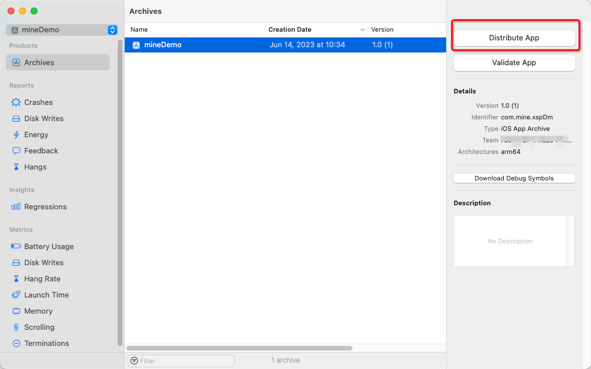The image size is (591, 369).
Task: Click the app icon in the mineDemo selector
Action: click(x=14, y=30)
